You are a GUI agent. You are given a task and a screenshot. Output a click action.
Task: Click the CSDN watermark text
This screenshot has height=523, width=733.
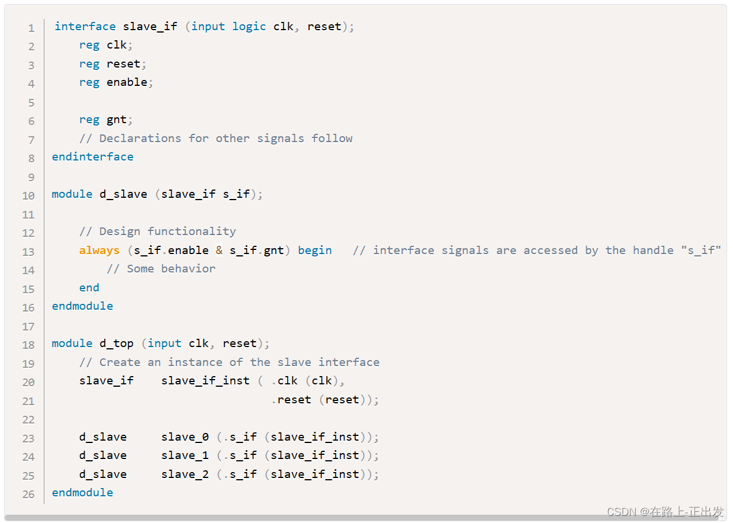665,511
